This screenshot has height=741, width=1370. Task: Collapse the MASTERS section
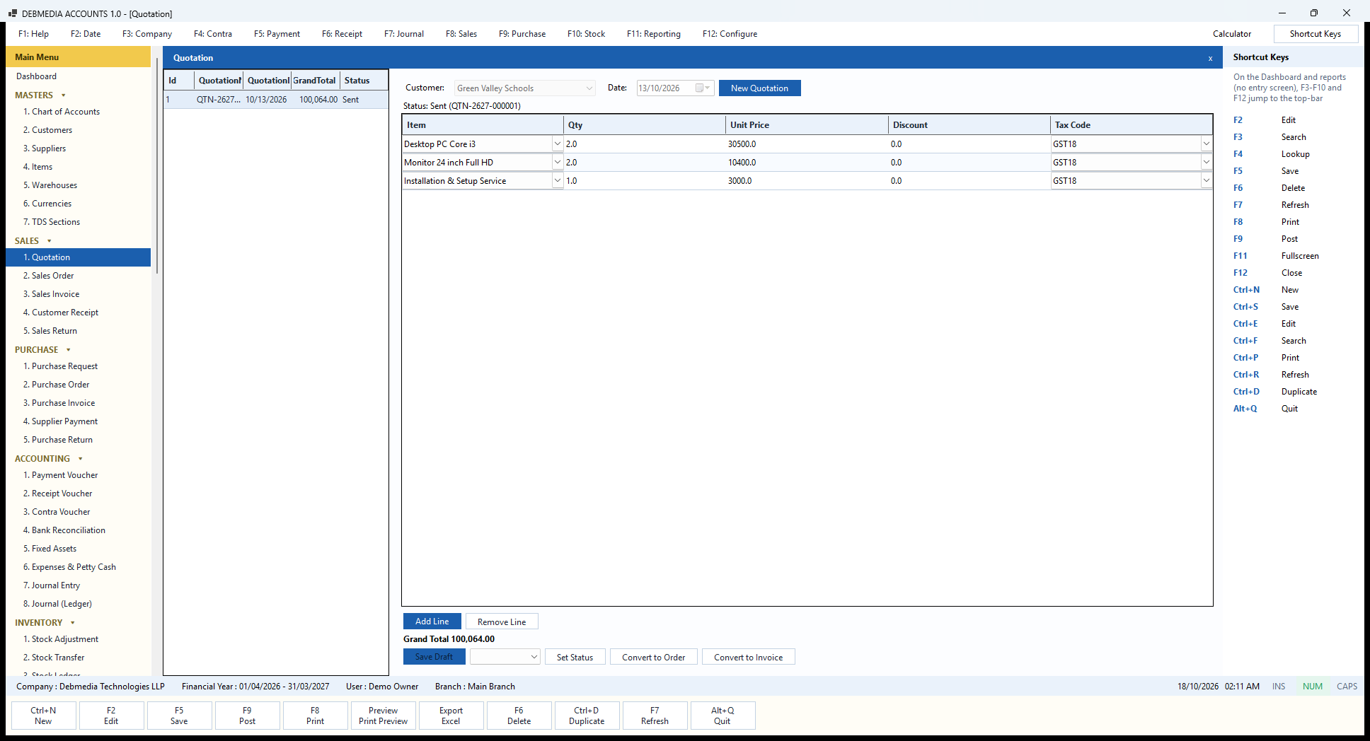coord(64,95)
